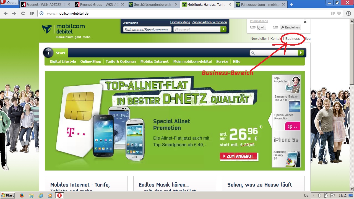Select the iPhone 5s slider thumbnail

(x=286, y=140)
